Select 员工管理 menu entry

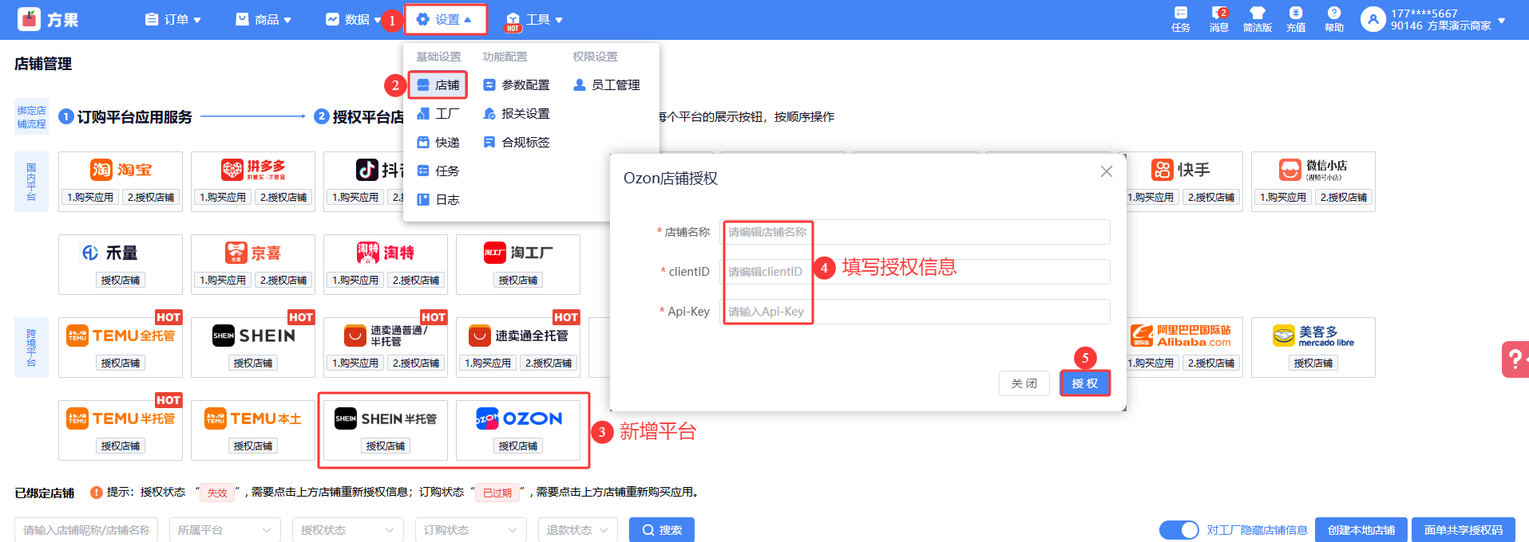(x=607, y=84)
